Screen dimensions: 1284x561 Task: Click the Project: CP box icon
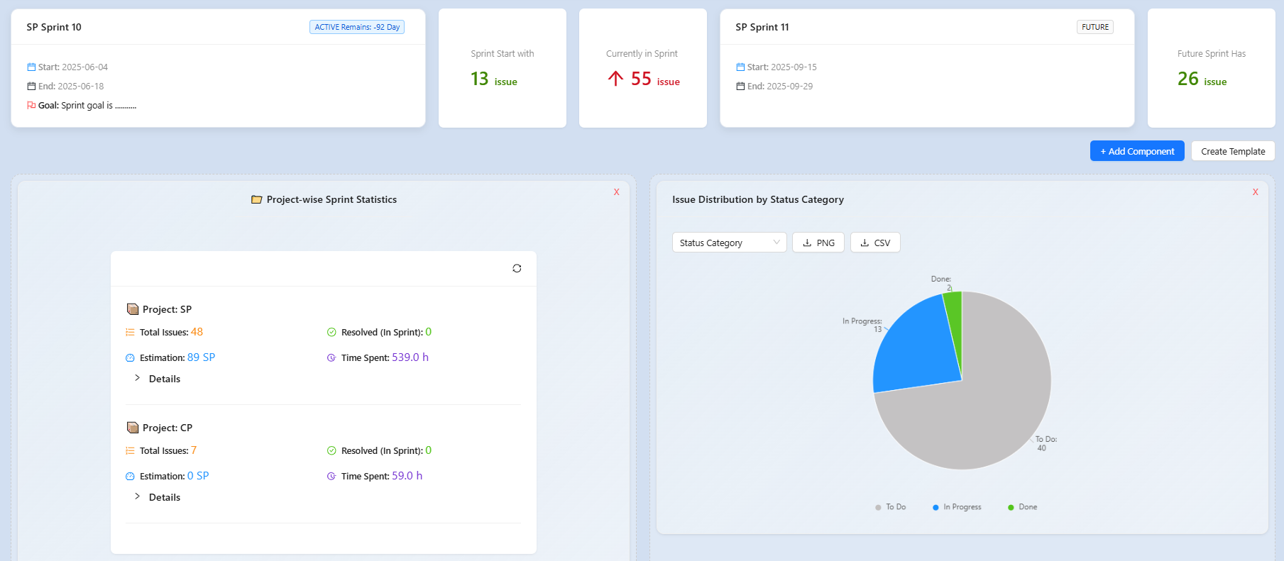(x=132, y=428)
